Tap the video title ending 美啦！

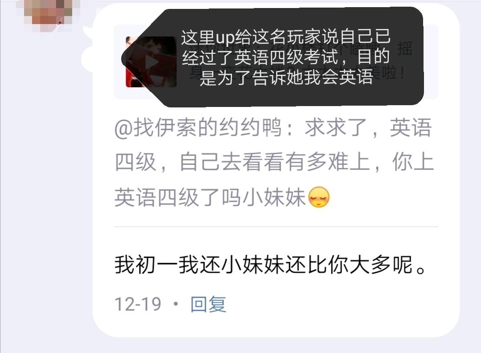click(x=390, y=74)
